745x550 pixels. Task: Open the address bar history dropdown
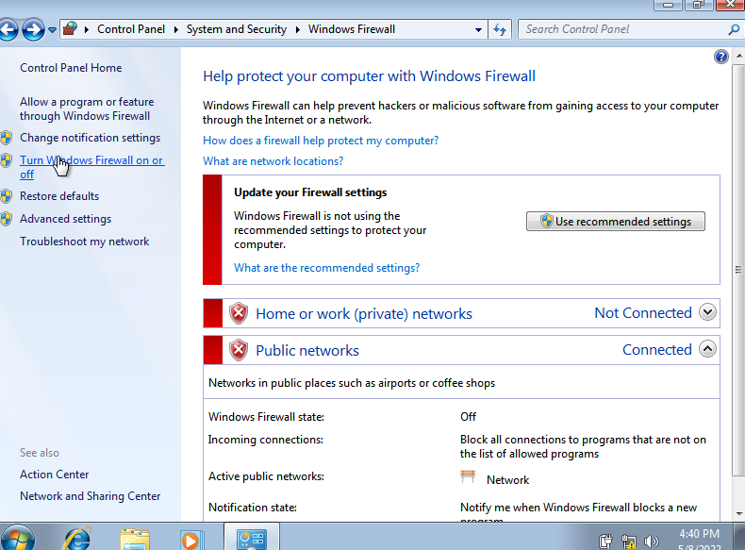(x=478, y=29)
